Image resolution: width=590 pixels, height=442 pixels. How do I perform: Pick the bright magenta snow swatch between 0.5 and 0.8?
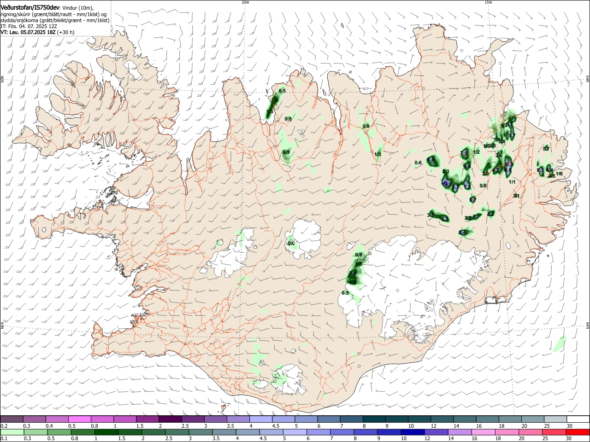[x=79, y=419]
